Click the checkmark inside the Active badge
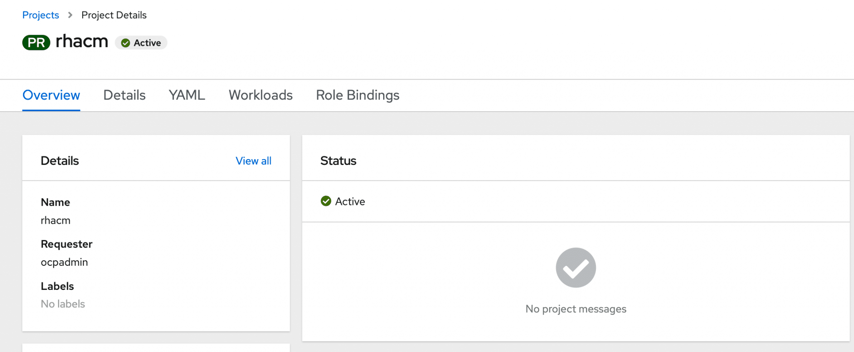The width and height of the screenshot is (854, 352). tap(126, 42)
